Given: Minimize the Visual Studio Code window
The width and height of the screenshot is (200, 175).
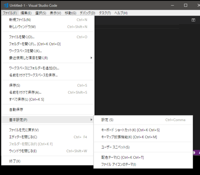Looking at the screenshot, I should 172,5.
